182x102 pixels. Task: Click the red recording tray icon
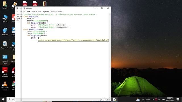pos(156,99)
